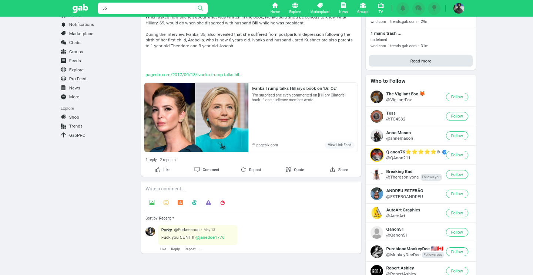Open Trends in the sidebar
Viewport: 533px width, 275px height.
[71, 126]
